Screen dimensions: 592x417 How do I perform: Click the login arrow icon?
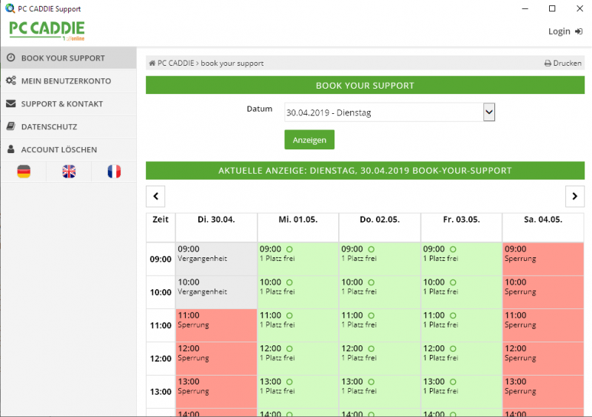579,31
